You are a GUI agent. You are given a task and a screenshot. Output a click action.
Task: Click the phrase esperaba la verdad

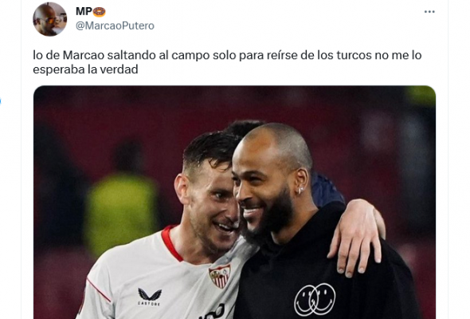tap(85, 69)
